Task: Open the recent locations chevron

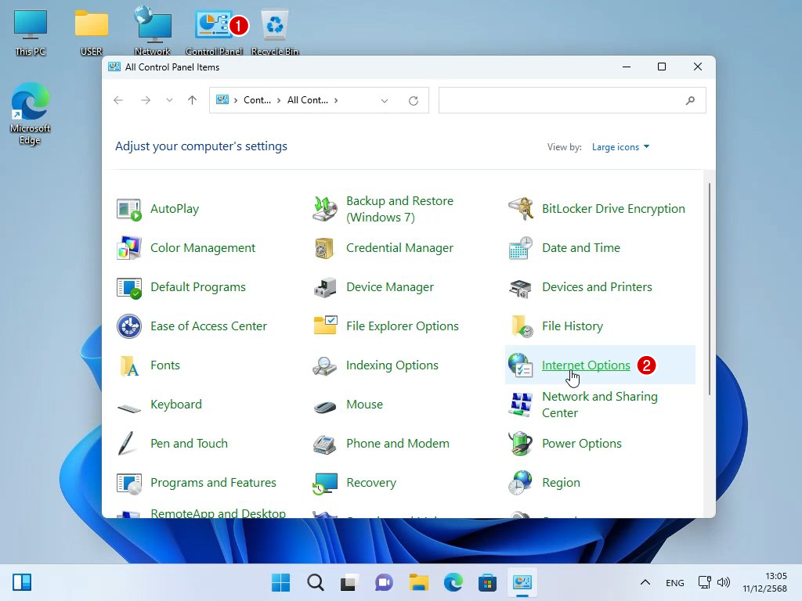Action: tap(169, 100)
